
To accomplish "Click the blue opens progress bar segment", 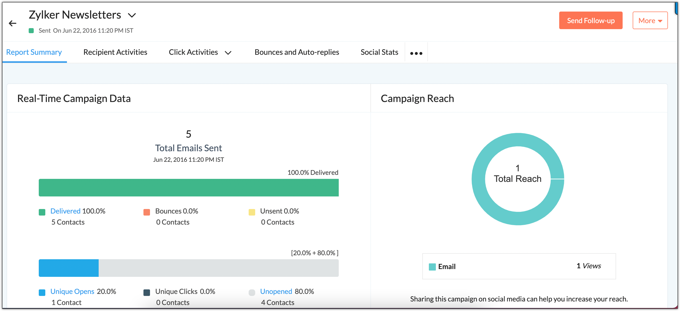I will point(69,268).
